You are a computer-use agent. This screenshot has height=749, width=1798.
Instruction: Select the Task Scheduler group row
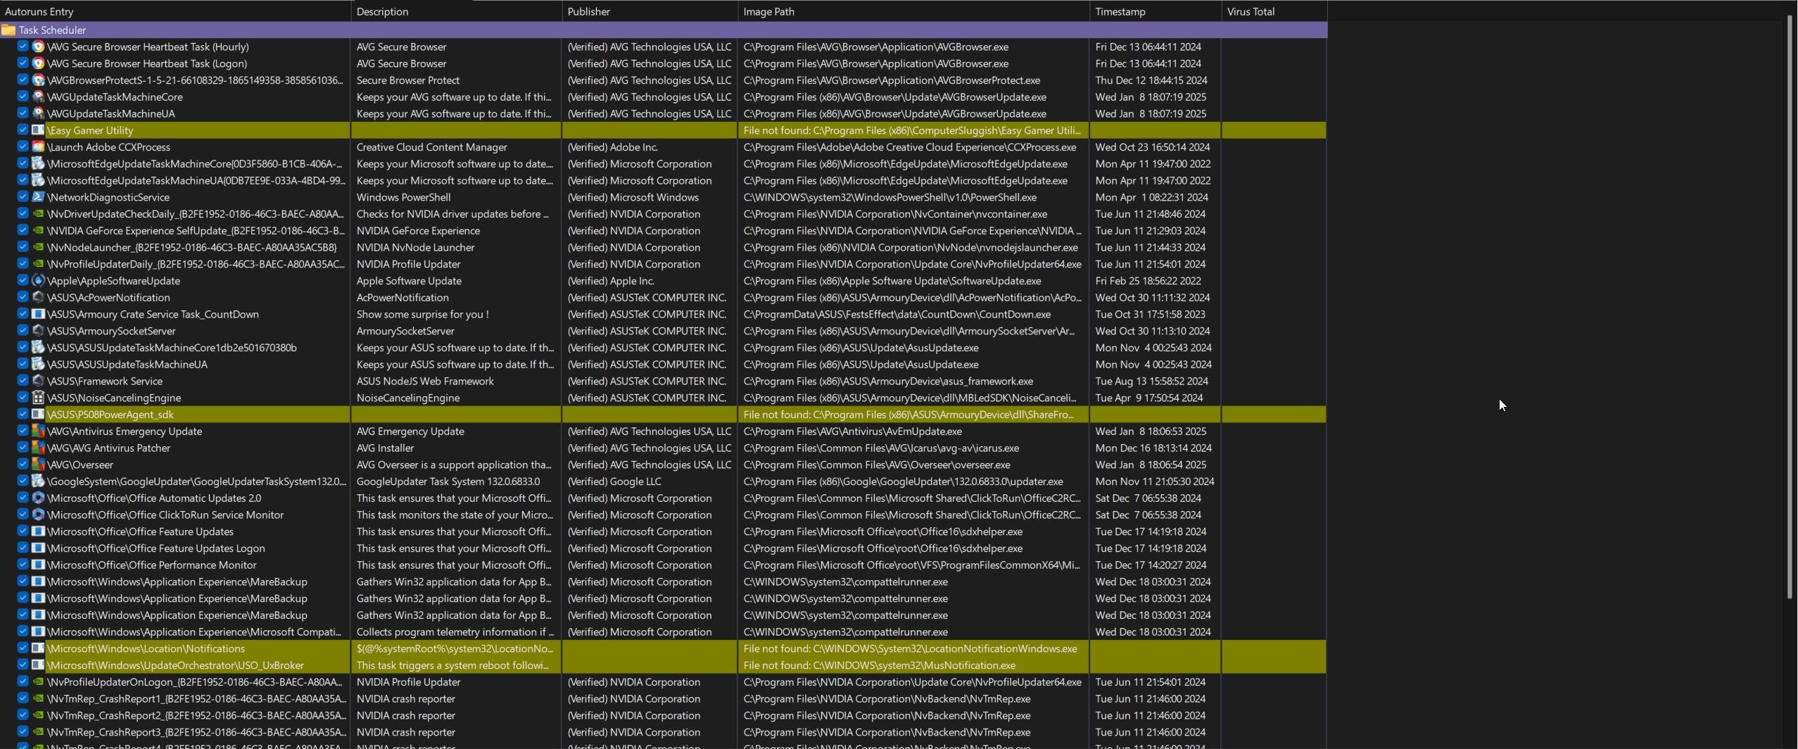664,30
